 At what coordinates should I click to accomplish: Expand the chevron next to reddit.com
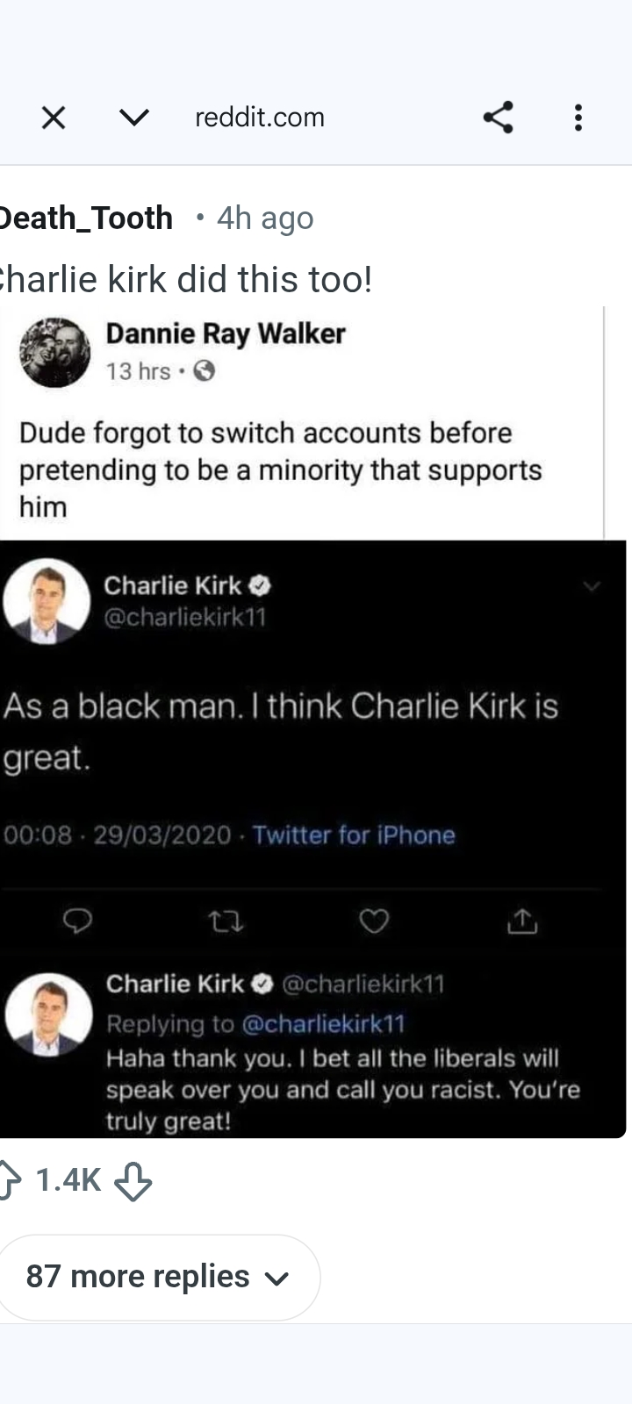point(133,118)
